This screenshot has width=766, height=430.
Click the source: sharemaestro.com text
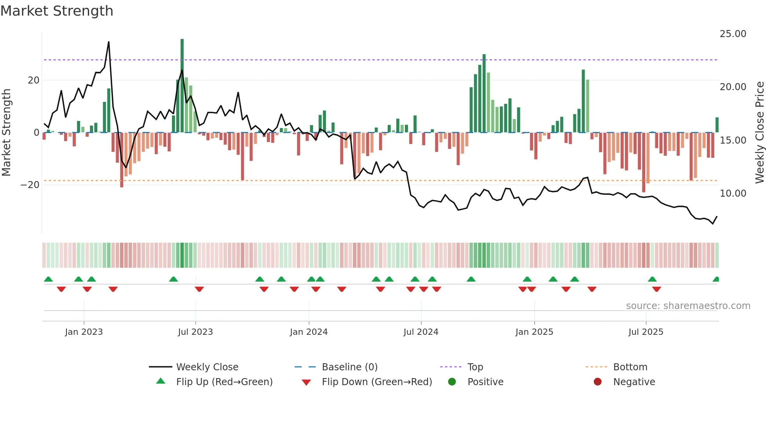pos(688,306)
